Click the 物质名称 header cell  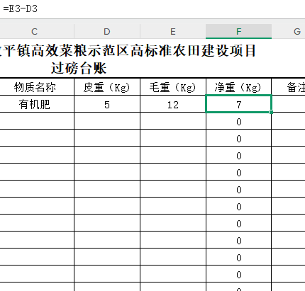(x=37, y=87)
